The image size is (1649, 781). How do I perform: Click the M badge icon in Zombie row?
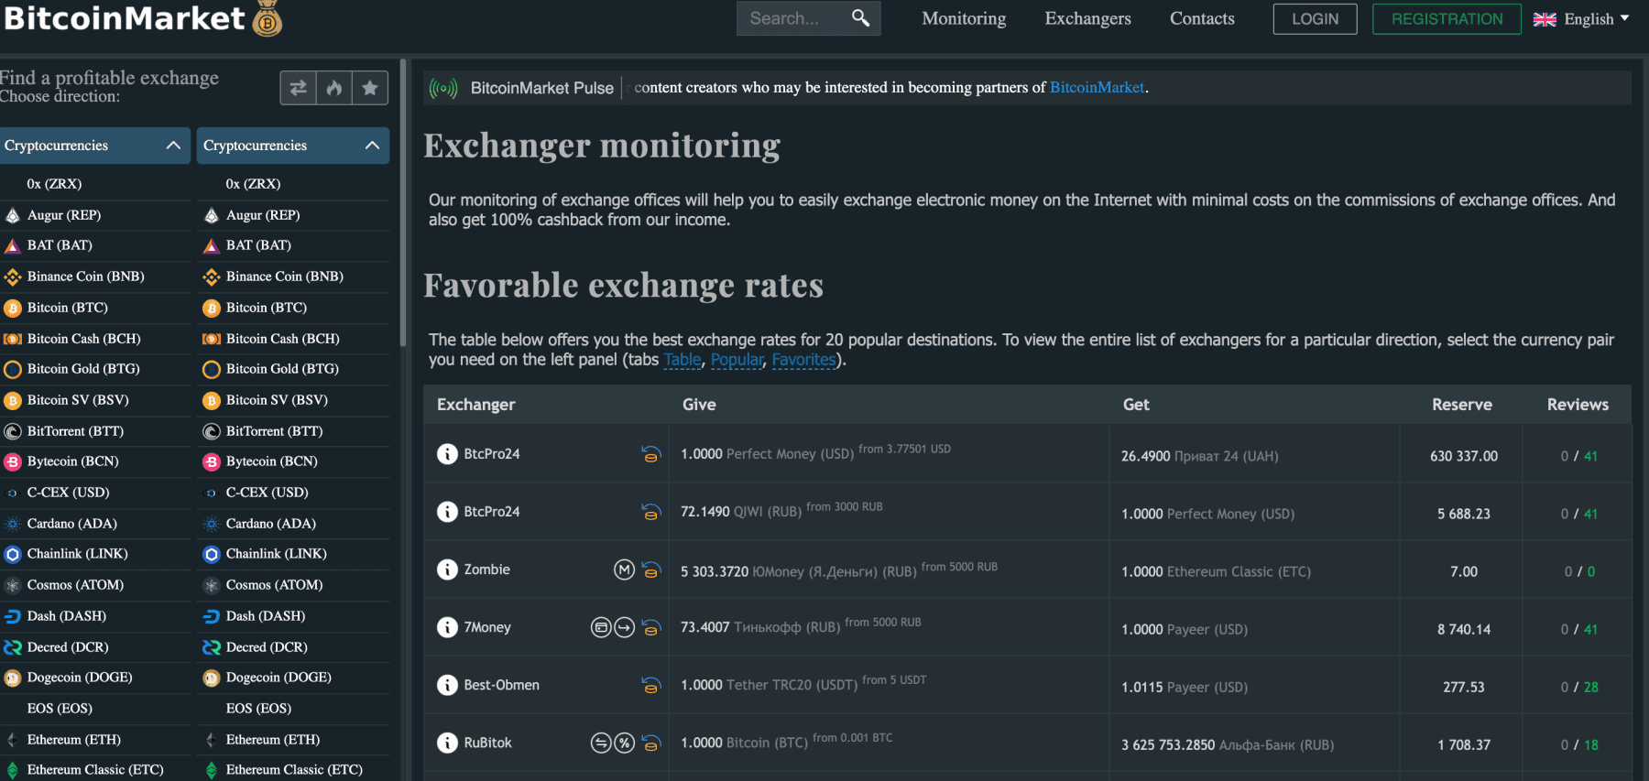[x=624, y=570]
